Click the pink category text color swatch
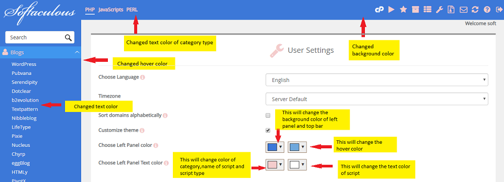 pos(272,165)
